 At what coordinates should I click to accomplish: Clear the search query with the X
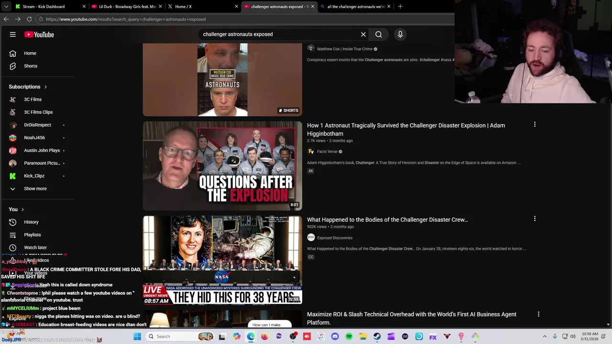tap(363, 34)
